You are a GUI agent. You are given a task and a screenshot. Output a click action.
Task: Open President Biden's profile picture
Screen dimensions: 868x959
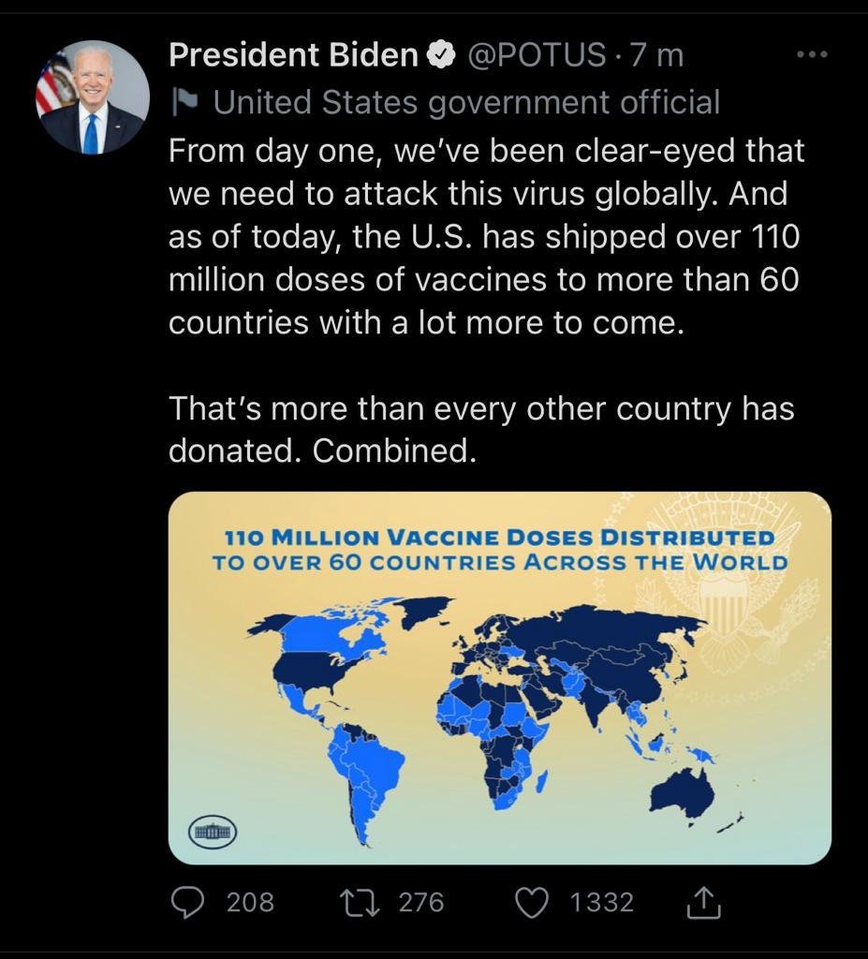(x=93, y=97)
